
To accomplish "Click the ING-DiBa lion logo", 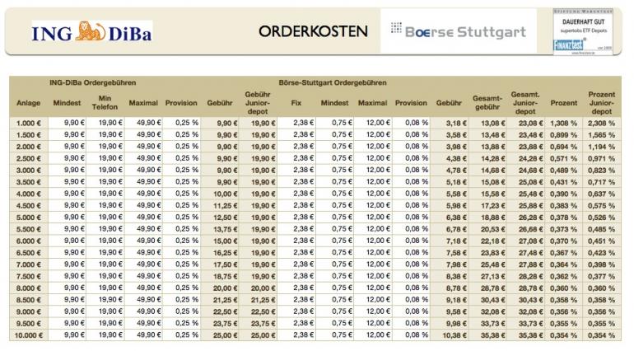I will coord(91,31).
